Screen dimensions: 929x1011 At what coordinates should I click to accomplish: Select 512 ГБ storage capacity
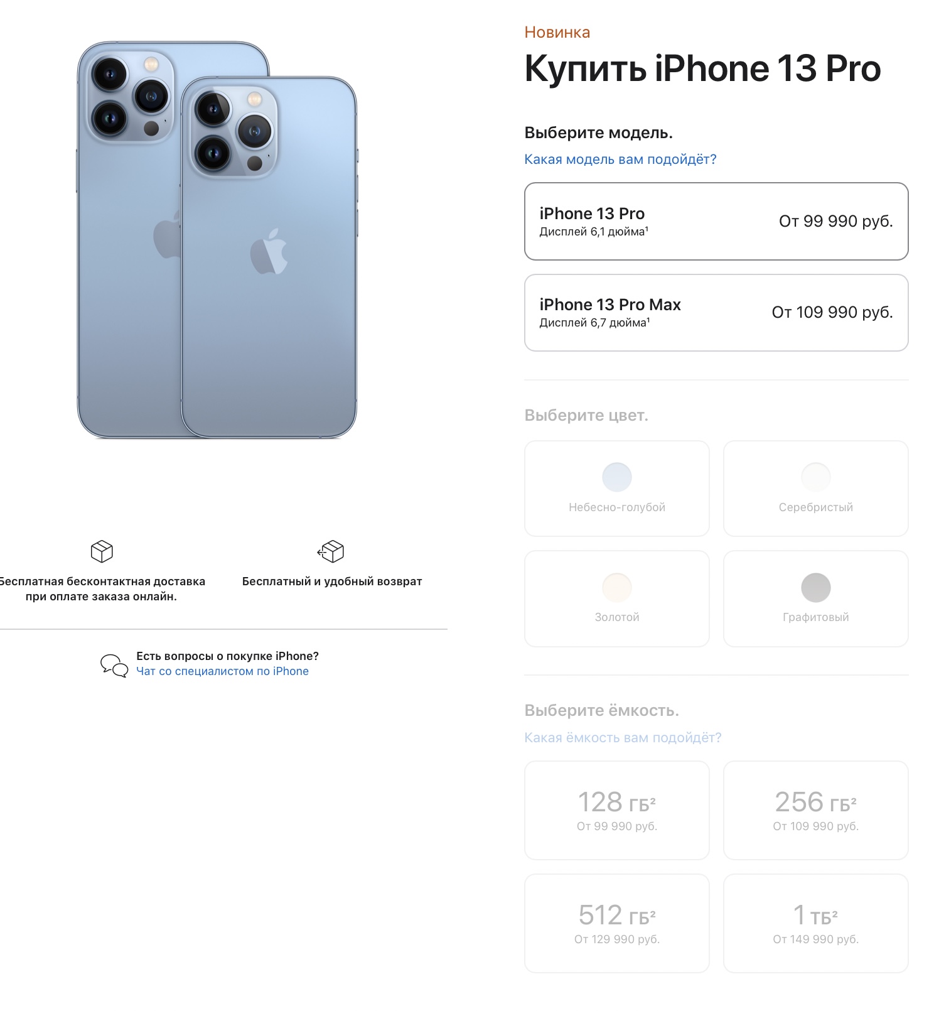(x=617, y=923)
